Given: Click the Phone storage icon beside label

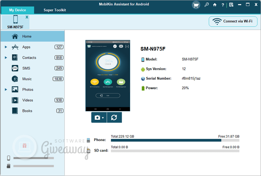Looking at the screenshot, I should pos(88,140).
